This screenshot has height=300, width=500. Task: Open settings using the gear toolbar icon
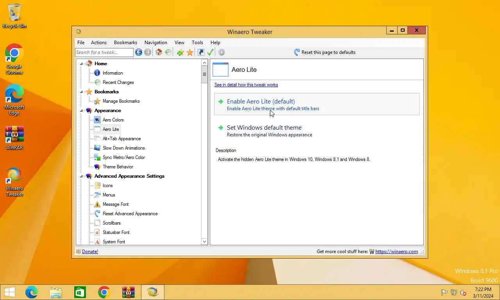(221, 52)
